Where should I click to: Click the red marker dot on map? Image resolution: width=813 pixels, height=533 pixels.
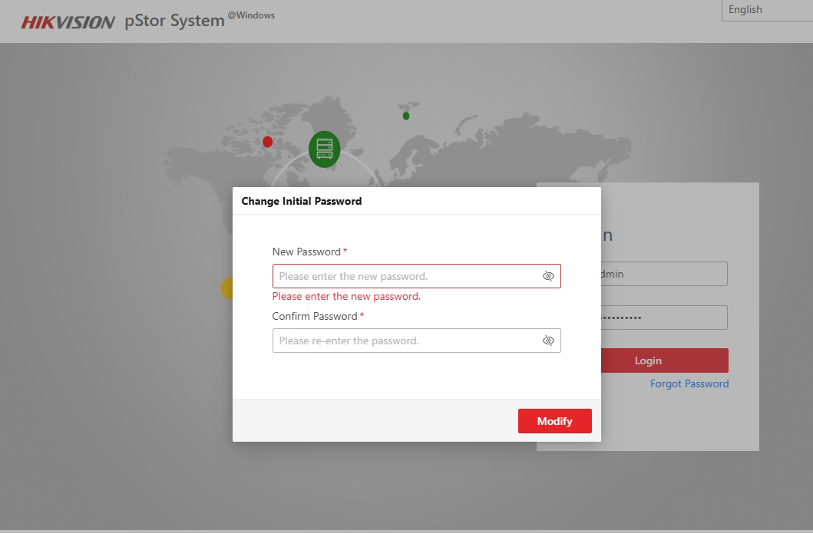coord(267,142)
